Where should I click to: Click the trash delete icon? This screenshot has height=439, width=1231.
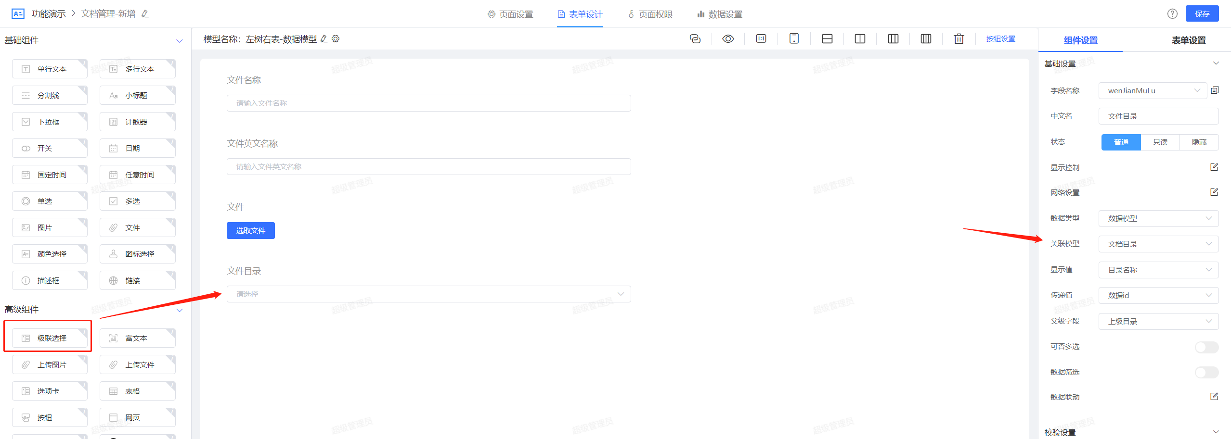coord(959,39)
